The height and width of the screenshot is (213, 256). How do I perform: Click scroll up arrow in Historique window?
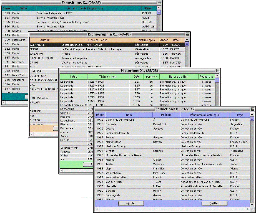coord(217,76)
